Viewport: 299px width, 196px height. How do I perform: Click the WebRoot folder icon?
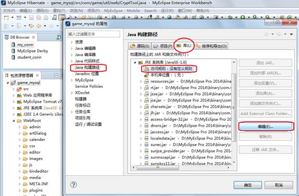(x=19, y=120)
